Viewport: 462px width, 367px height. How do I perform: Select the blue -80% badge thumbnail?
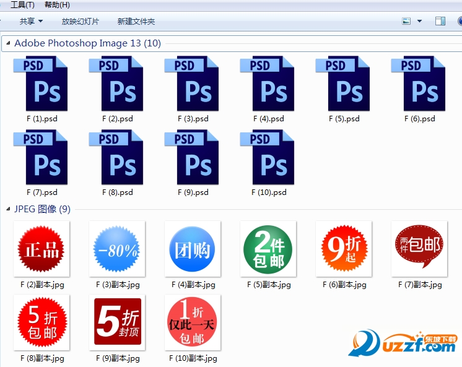[117, 249]
